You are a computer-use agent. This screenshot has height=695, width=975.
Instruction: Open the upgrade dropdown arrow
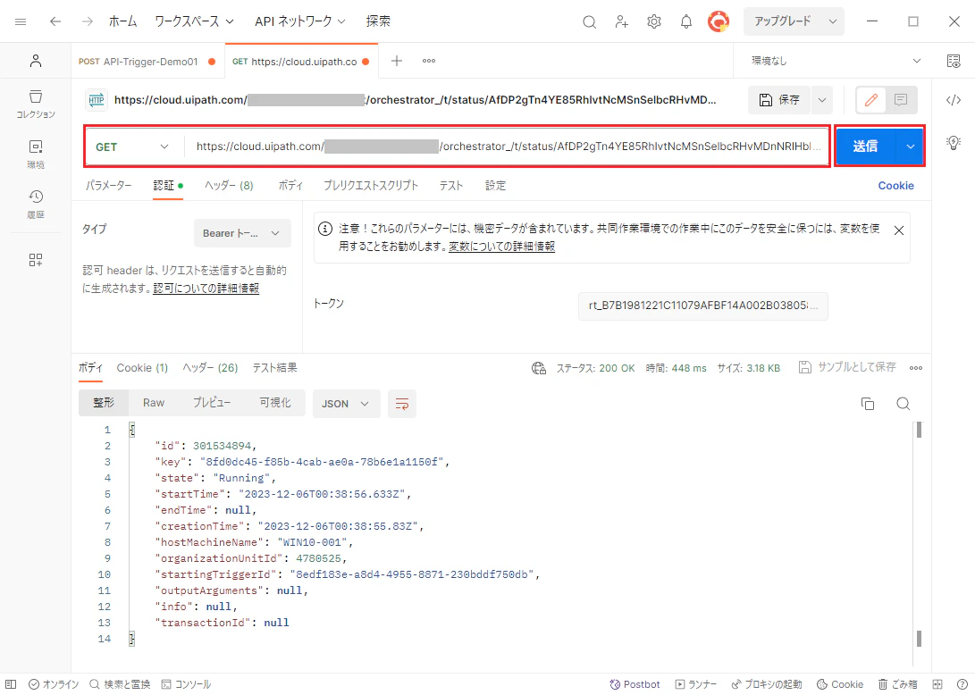[x=832, y=21]
